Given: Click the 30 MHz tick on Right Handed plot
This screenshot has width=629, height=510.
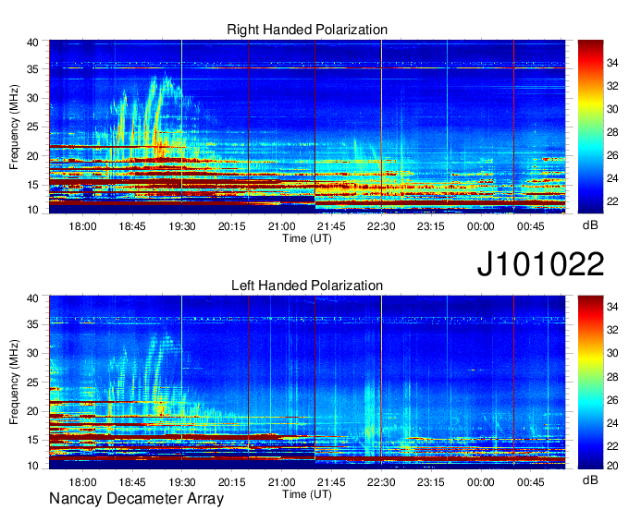Looking at the screenshot, I should (33, 98).
